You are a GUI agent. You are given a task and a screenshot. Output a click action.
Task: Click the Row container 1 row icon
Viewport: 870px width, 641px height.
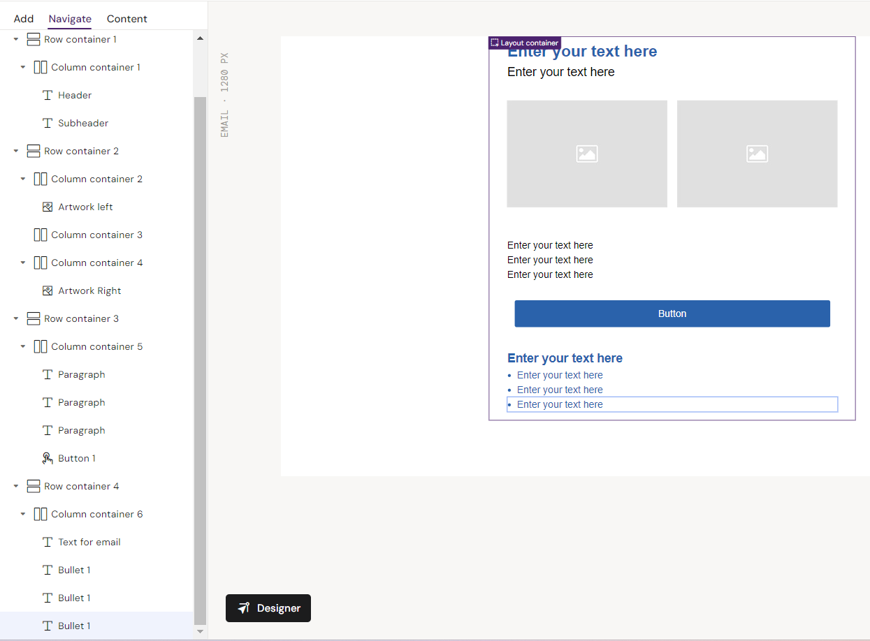[x=34, y=40]
